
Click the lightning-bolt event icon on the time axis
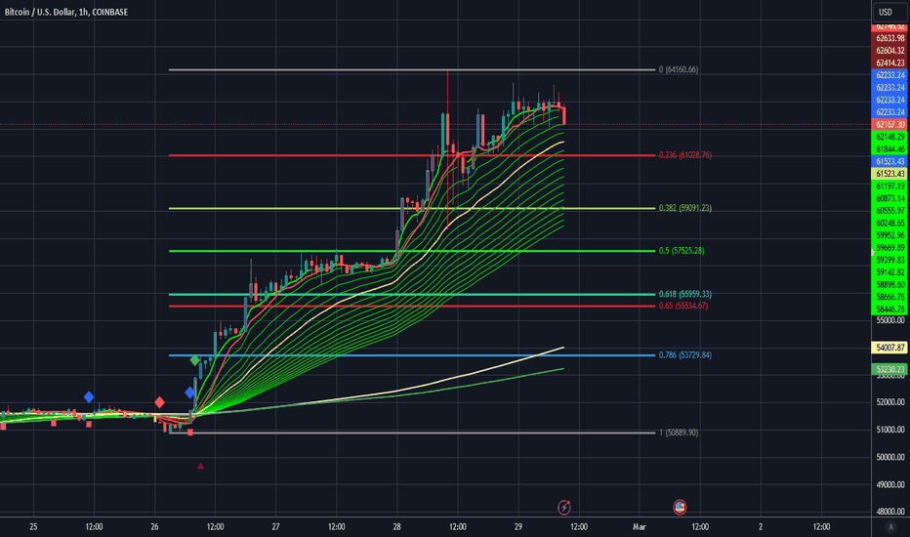pyautogui.click(x=564, y=508)
